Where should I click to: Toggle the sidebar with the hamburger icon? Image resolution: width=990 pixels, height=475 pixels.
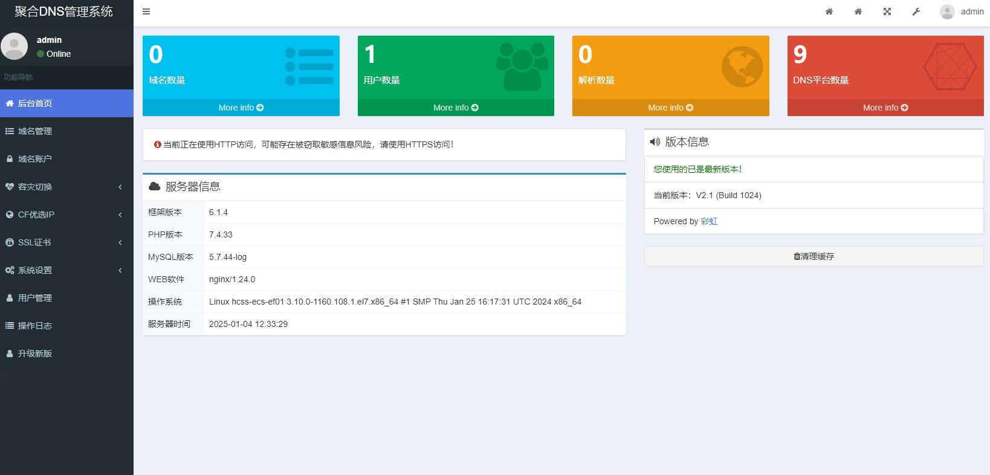(146, 11)
